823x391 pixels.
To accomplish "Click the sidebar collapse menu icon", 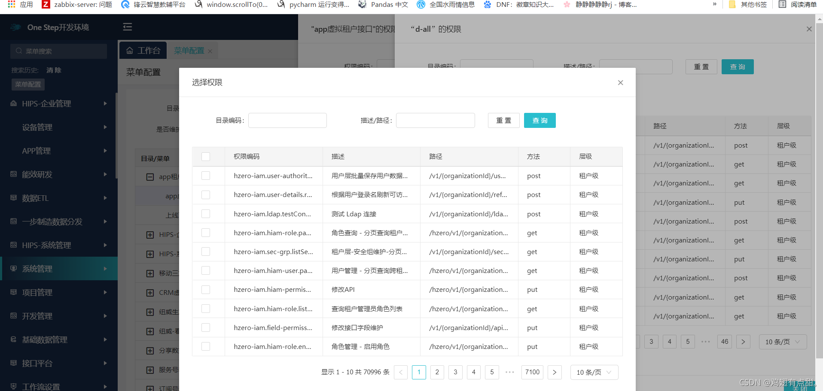I will pyautogui.click(x=128, y=27).
